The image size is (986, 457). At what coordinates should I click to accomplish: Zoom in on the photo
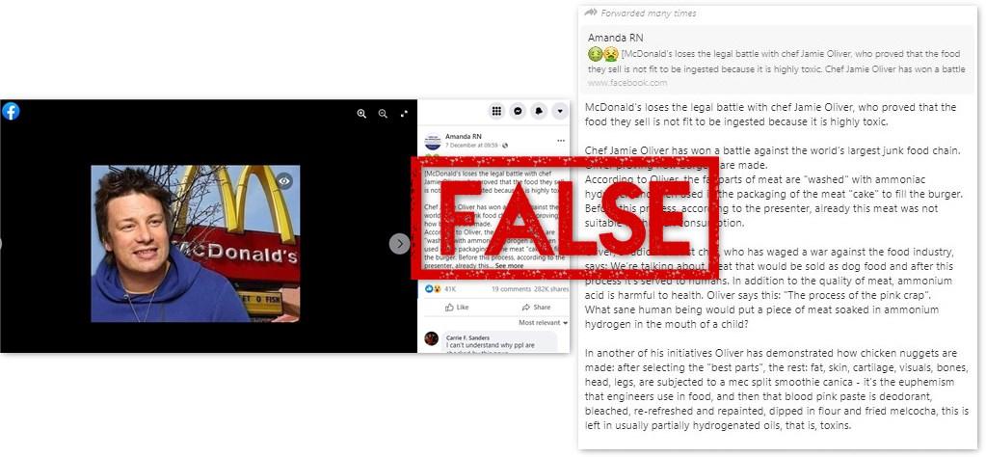361,114
